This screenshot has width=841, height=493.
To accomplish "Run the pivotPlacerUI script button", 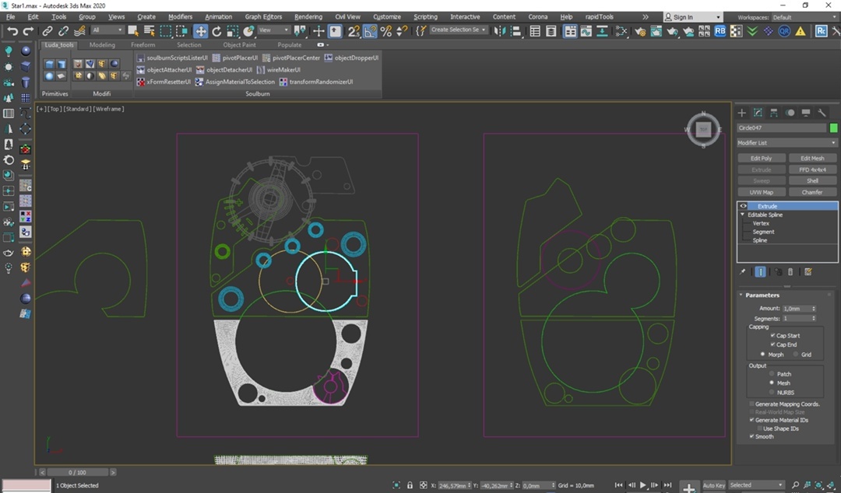I will (235, 58).
